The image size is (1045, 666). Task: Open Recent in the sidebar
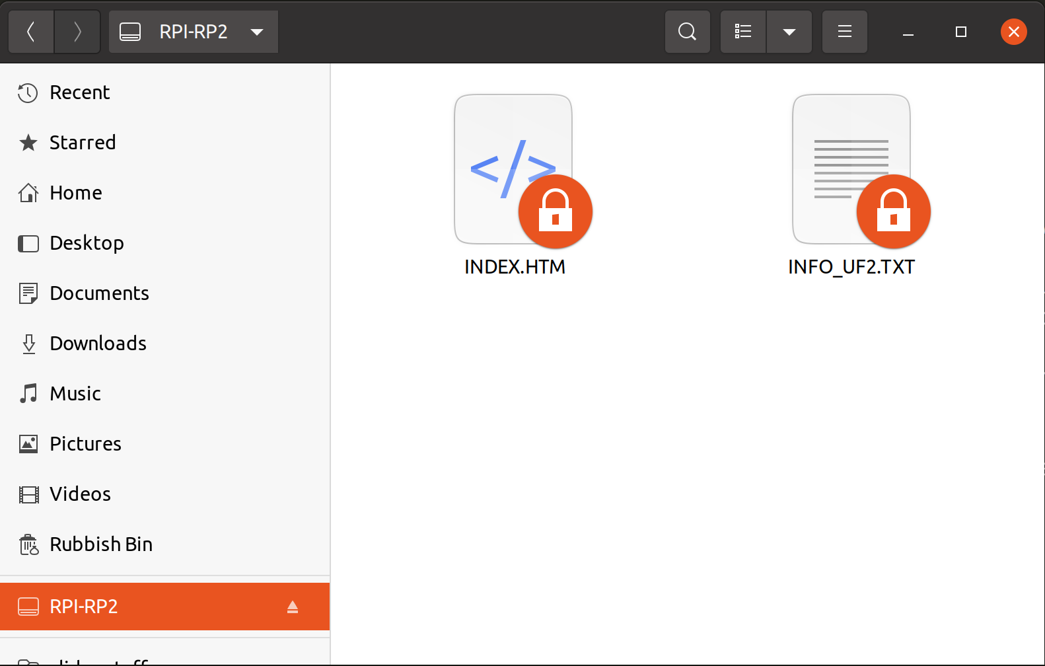(79, 92)
